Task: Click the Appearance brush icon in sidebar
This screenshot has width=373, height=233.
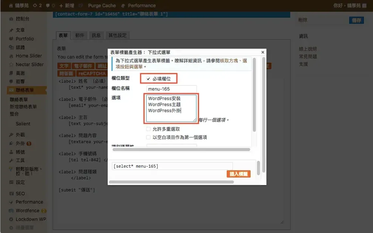Action: pyautogui.click(x=11, y=135)
